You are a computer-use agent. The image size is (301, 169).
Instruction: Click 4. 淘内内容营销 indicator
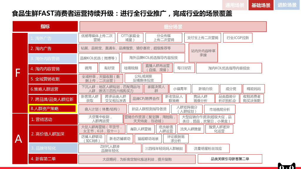click(53, 69)
